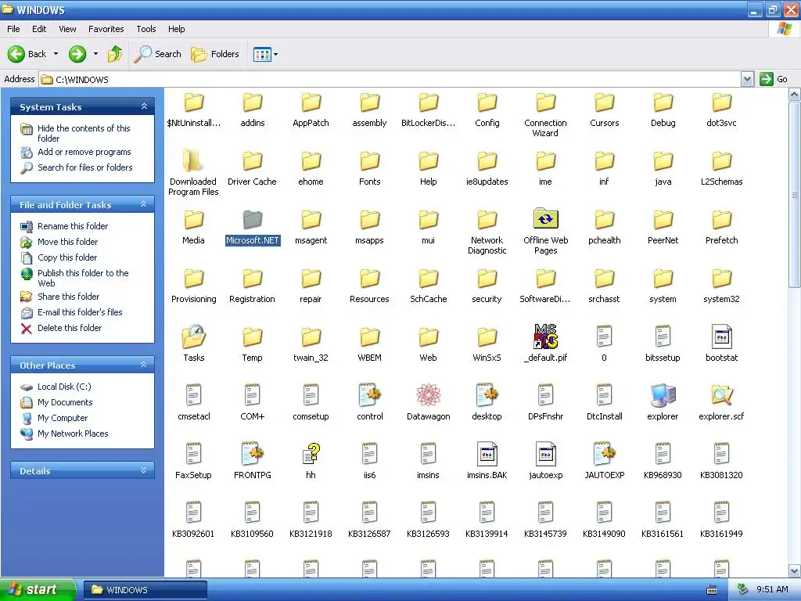Open the Edit menu
The height and width of the screenshot is (601, 801).
pos(39,29)
